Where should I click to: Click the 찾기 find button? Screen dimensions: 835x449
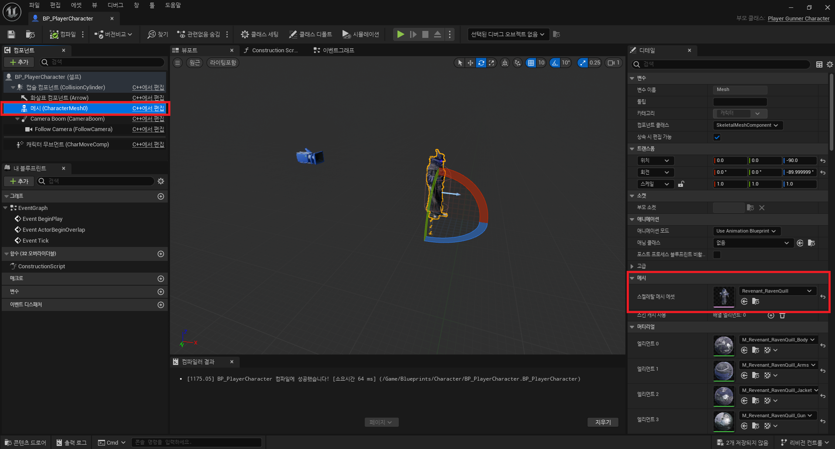point(158,34)
